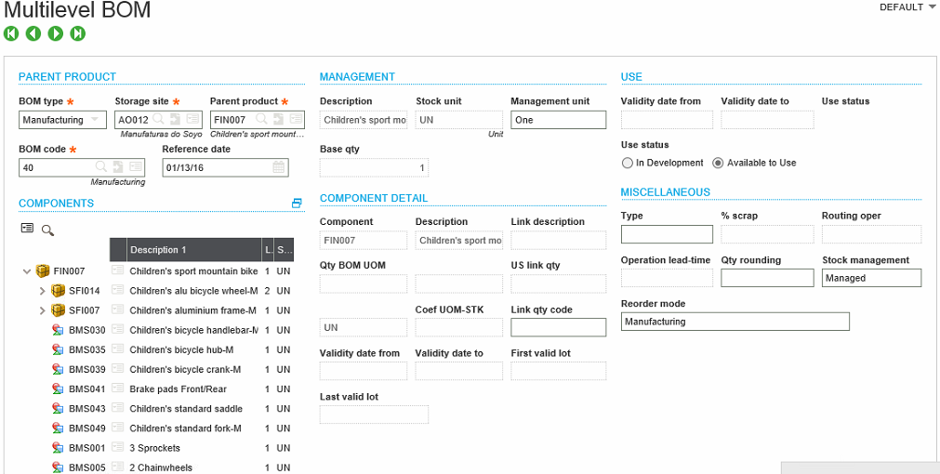Click the Stock management Managed field
This screenshot has height=474, width=940.
871,278
